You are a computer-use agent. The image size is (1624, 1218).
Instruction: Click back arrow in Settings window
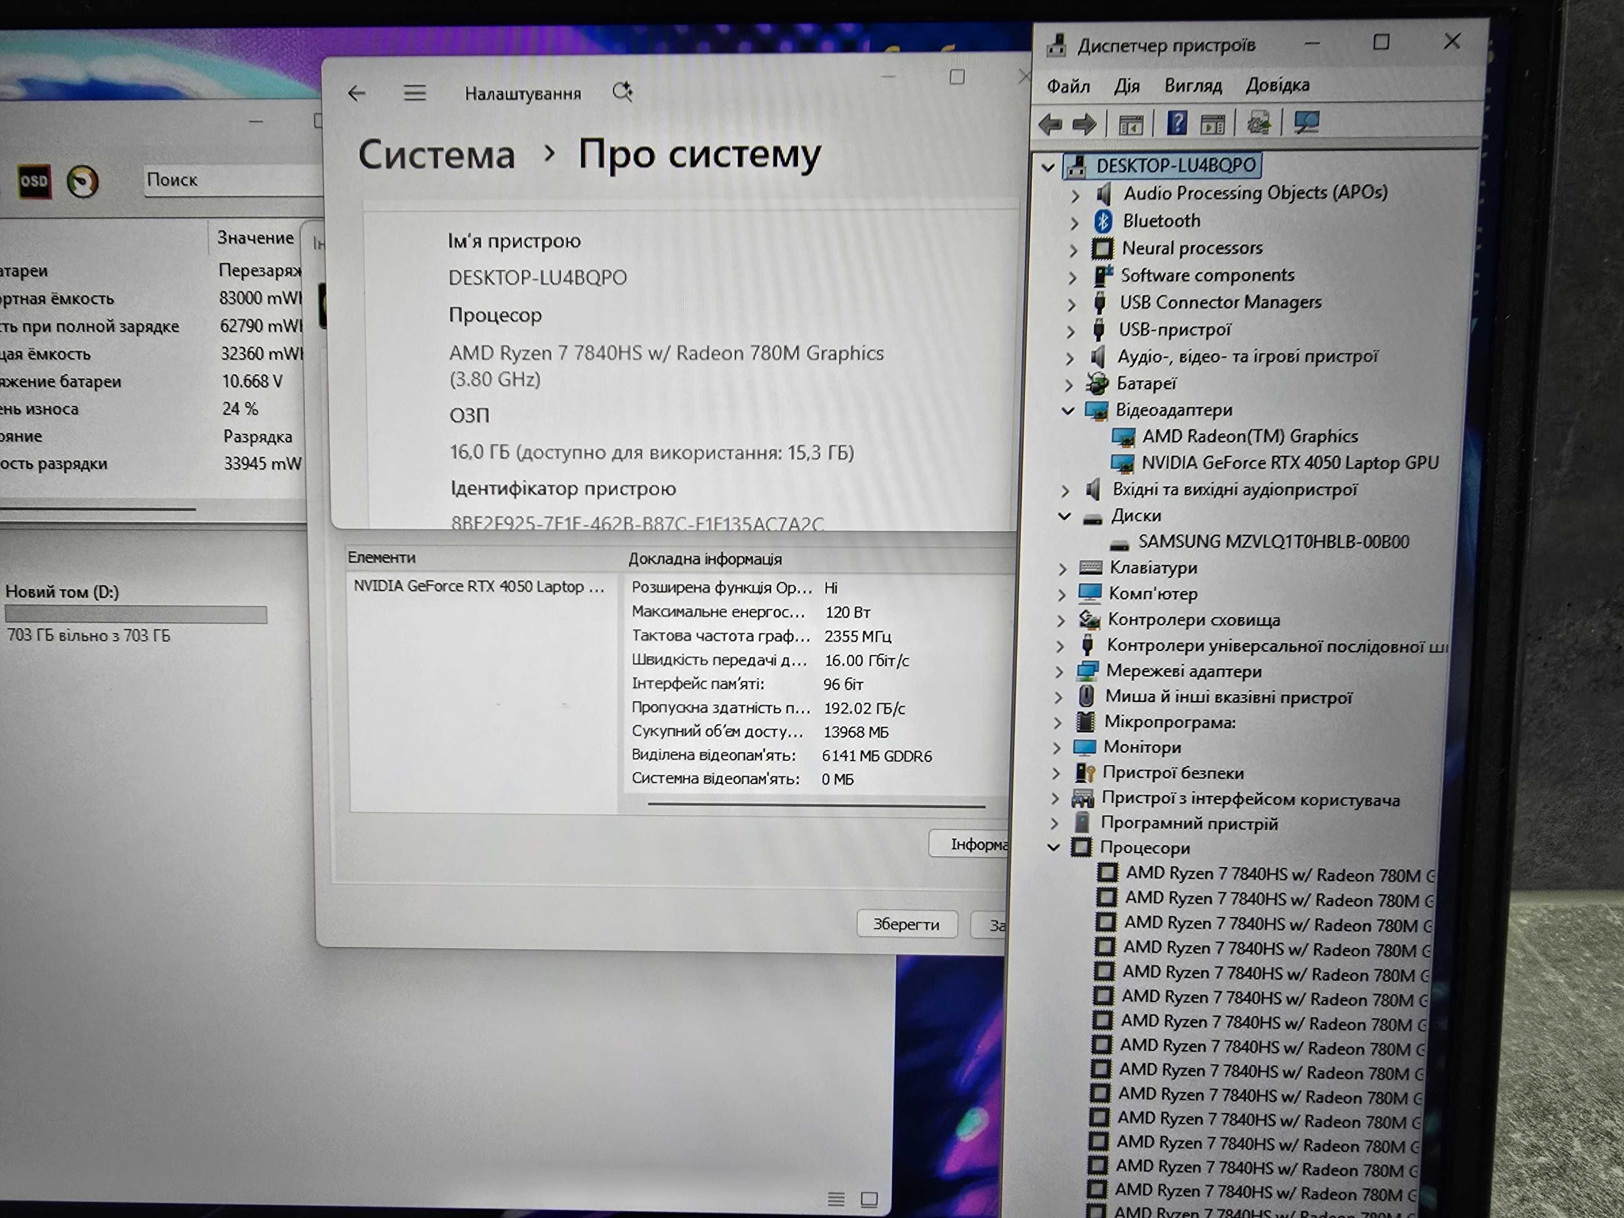click(x=357, y=93)
